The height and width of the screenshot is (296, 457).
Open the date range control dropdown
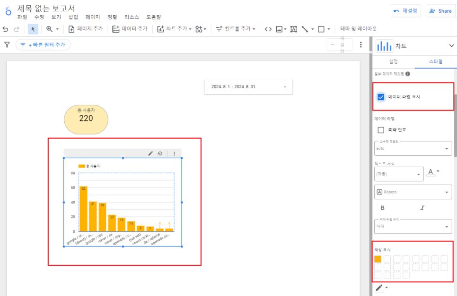[248, 87]
